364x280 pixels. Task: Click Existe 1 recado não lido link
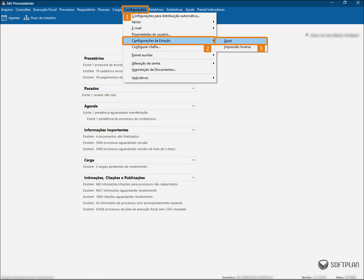tap(99, 95)
